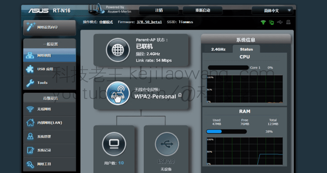Click the 频段: 2.4GHz band text
This screenshot has width=327, height=173.
point(148,54)
